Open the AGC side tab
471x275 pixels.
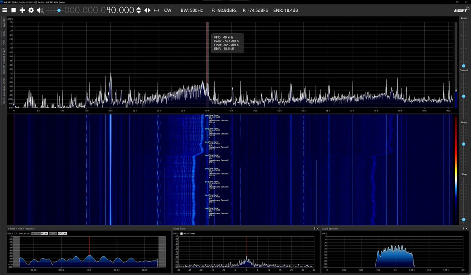[x=4, y=42]
